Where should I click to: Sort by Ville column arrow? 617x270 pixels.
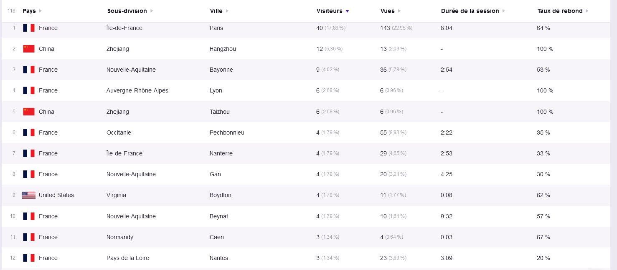[x=227, y=11]
